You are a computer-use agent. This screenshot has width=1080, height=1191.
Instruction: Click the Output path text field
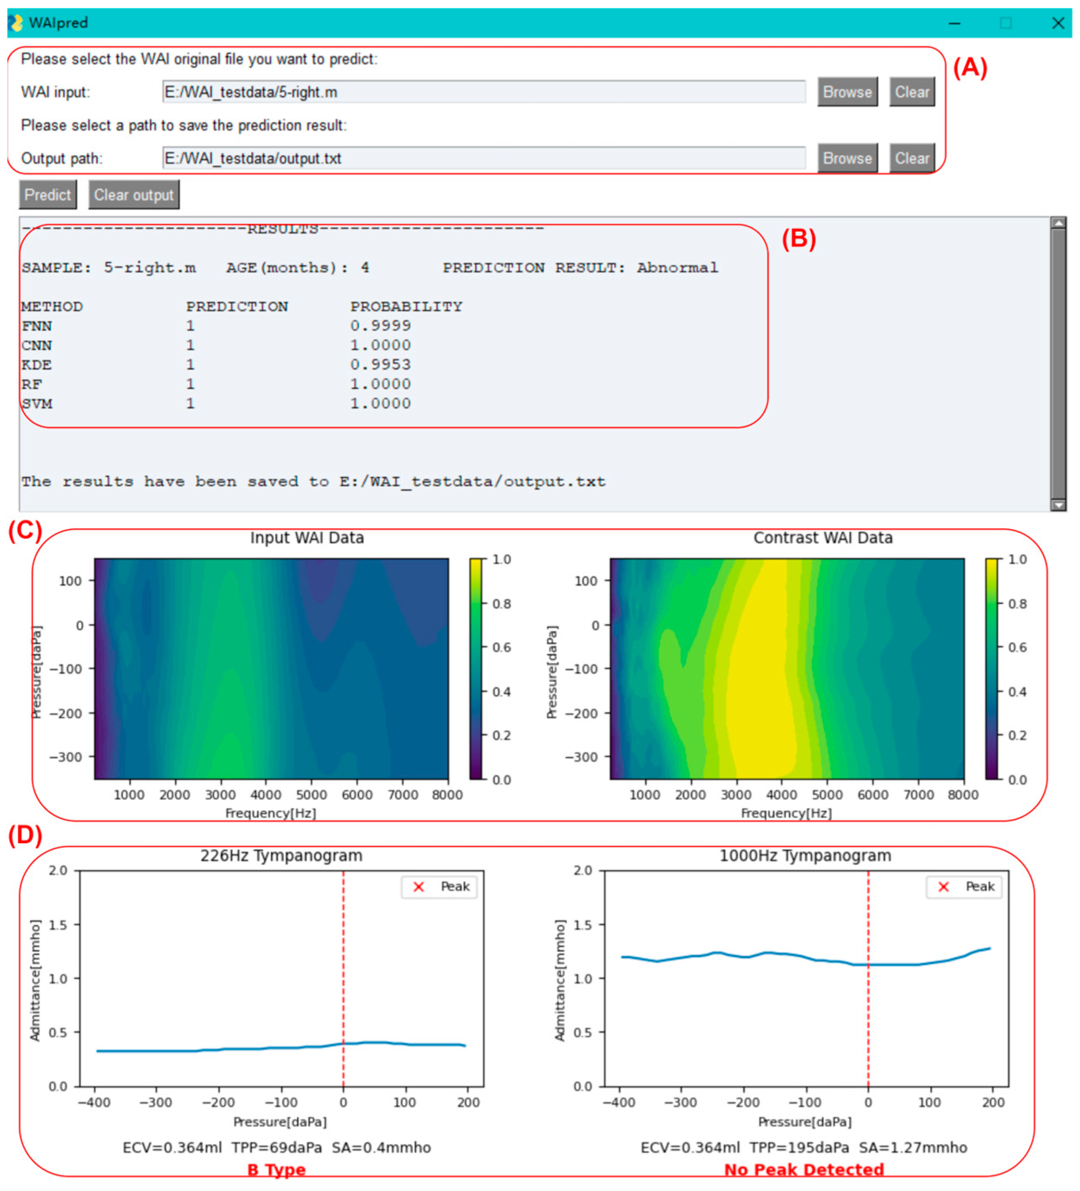click(483, 158)
